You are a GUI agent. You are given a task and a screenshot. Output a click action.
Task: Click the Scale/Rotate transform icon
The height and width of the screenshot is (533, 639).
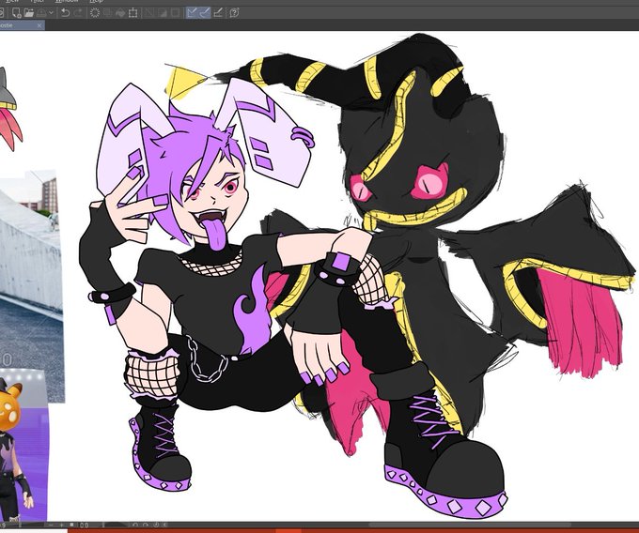tap(132, 13)
